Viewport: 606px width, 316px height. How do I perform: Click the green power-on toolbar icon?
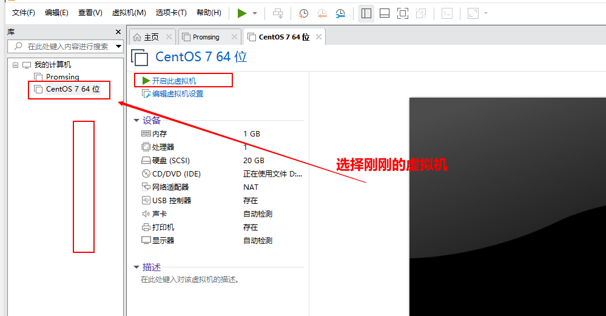click(x=242, y=13)
